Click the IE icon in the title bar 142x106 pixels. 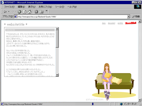click(2, 2)
